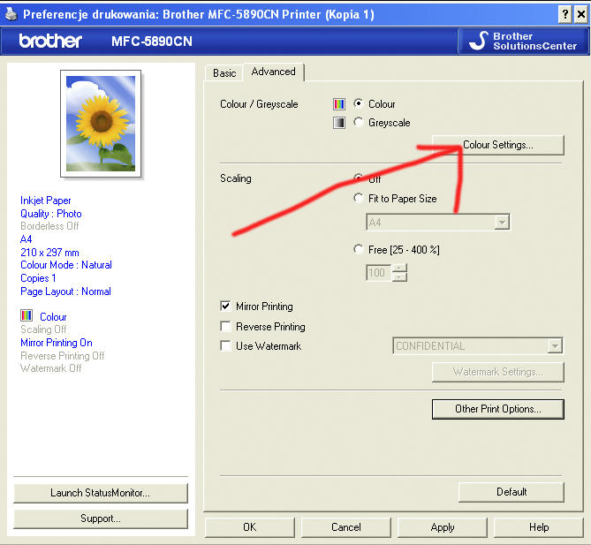
Task: Select the Colour radio button
Action: [359, 103]
